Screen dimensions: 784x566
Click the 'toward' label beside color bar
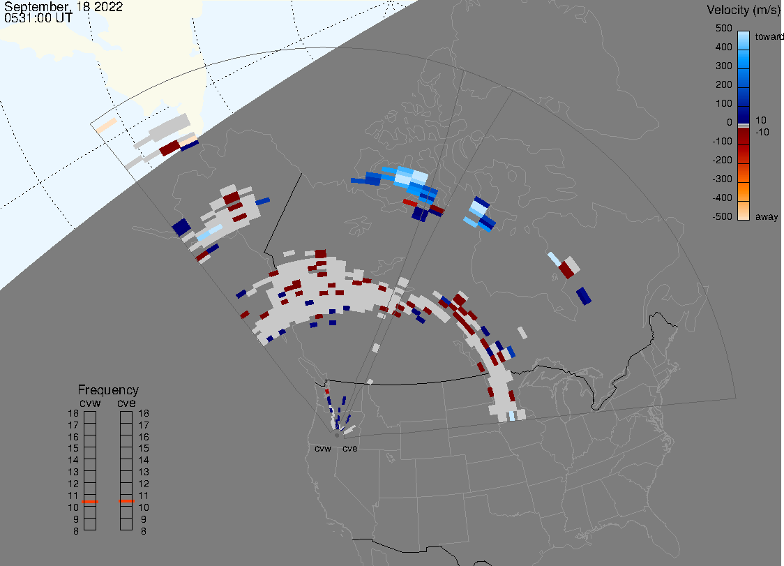pos(769,36)
